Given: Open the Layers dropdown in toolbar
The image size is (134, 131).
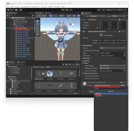Looking at the screenshot, I should click(x=111, y=10).
